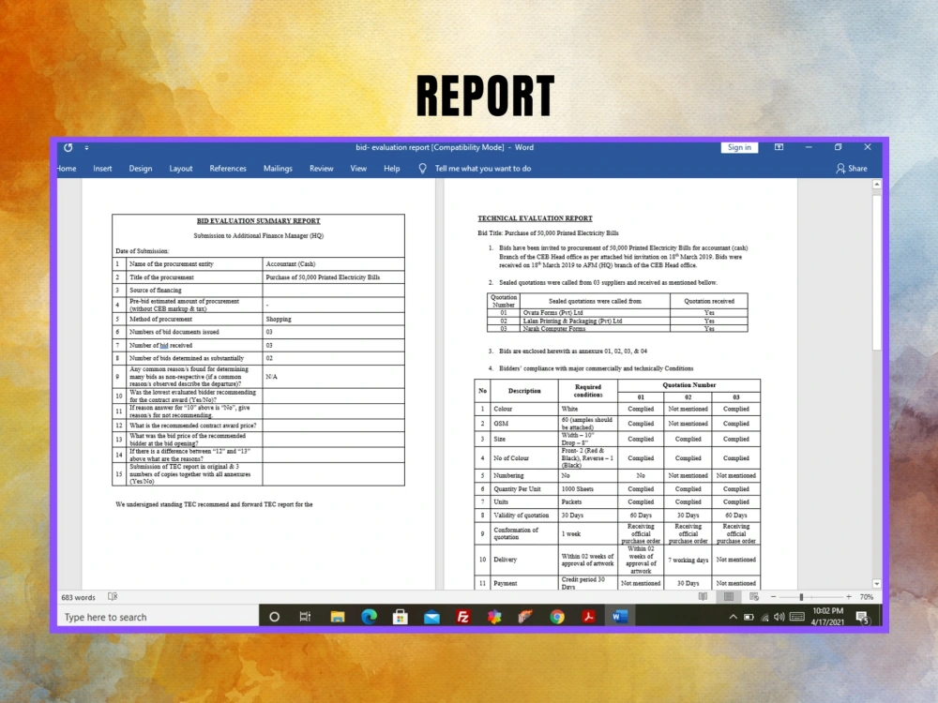Click 'TECHNICAL EVALUATION REPORT' heading
Viewport: 938px width, 703px height.
pos(535,218)
